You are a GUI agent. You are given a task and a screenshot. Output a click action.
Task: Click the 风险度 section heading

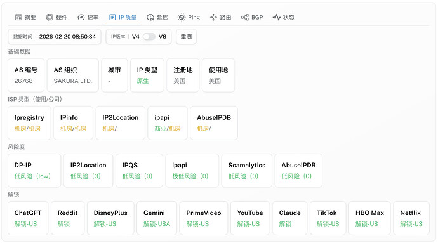(17, 147)
